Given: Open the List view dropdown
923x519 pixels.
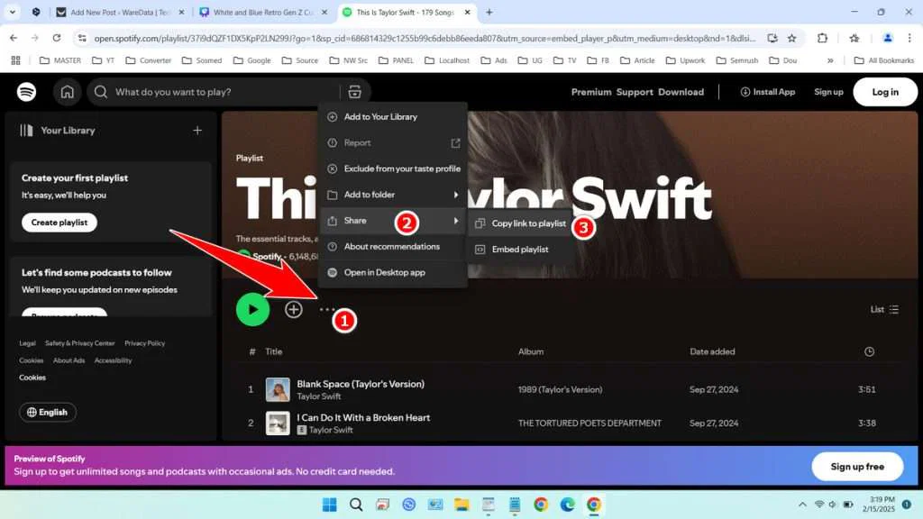Looking at the screenshot, I should point(883,309).
